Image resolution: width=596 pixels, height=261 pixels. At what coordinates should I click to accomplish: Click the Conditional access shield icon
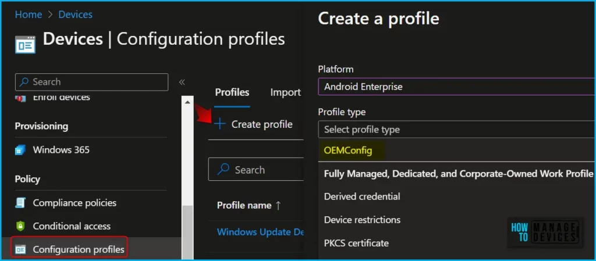coord(20,227)
